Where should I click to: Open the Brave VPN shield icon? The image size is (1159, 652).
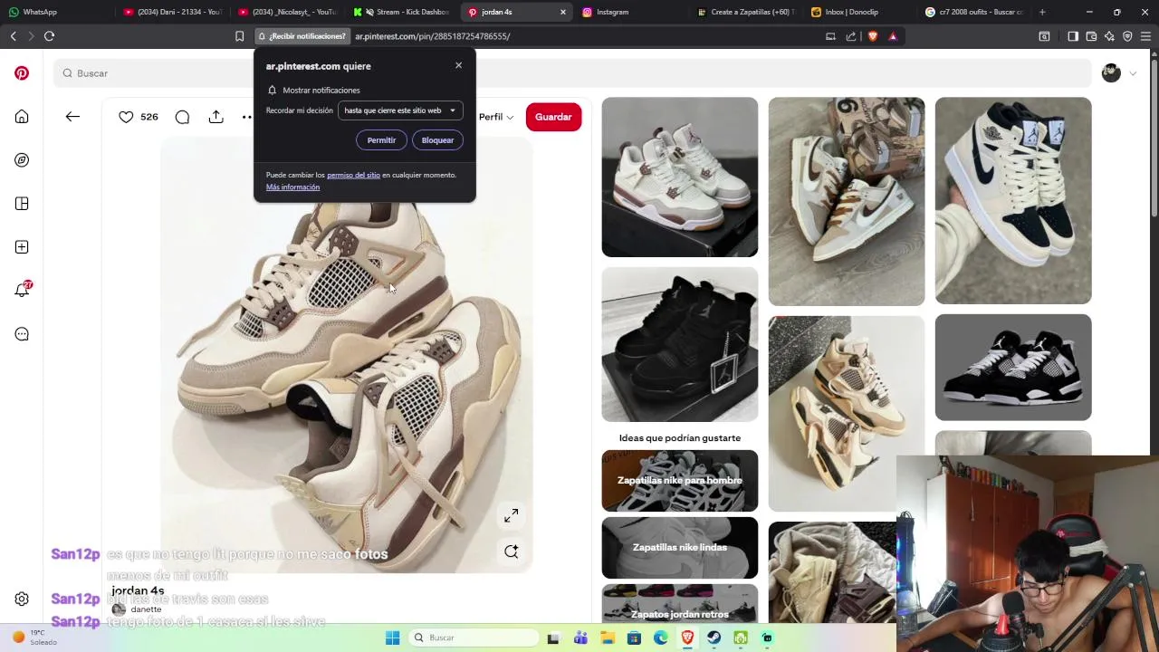pos(1127,36)
